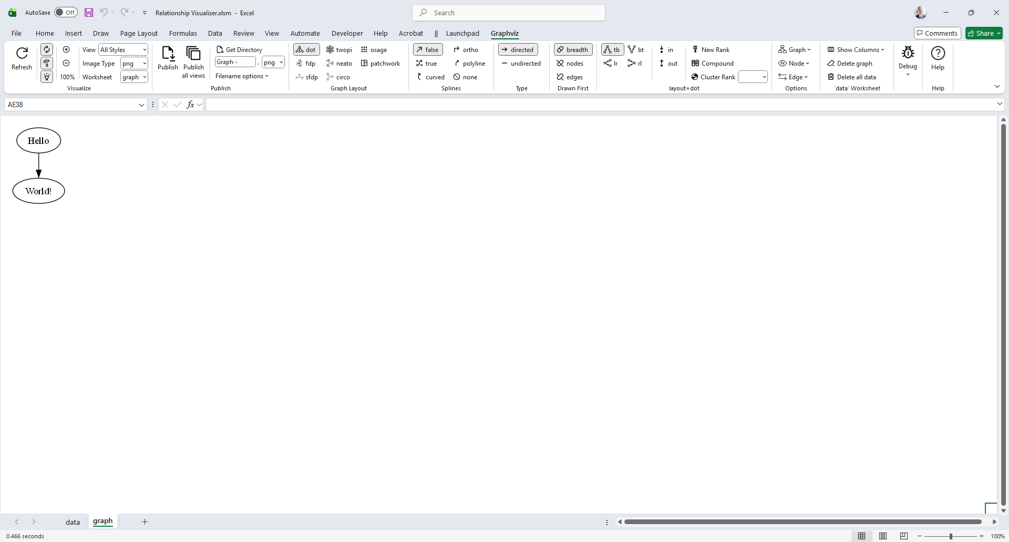The height and width of the screenshot is (542, 1009).
Task: Expand the Cluster Rank dropdown
Action: [x=764, y=77]
